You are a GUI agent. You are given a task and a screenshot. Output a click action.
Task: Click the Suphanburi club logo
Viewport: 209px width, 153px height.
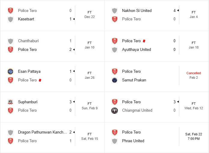[x=11, y=102]
